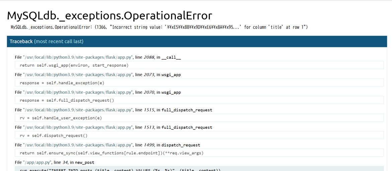
Task: Click the cur.execute INSERT INTO posts code line
Action: [x=199, y=169]
